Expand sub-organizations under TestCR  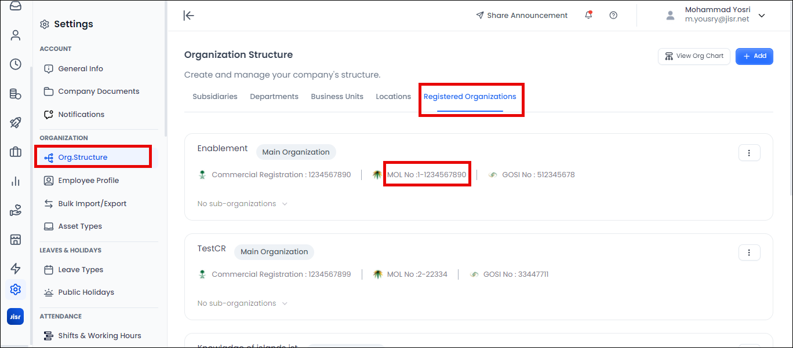click(x=242, y=303)
